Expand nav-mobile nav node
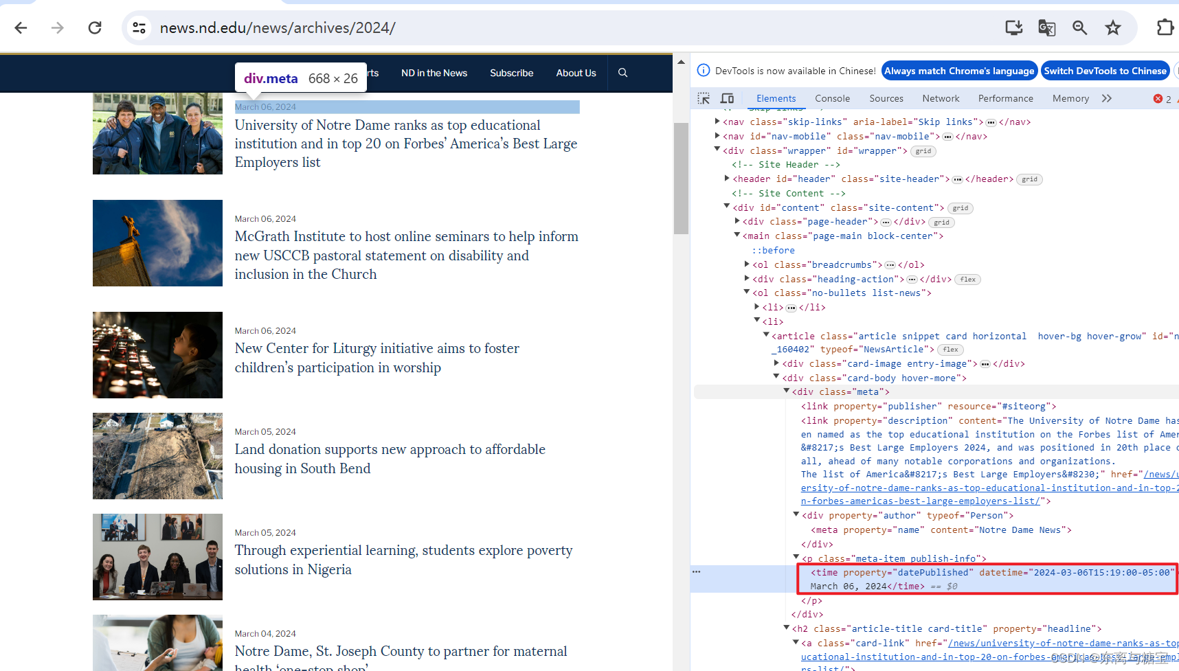Viewport: 1179px width, 671px height. pos(717,136)
